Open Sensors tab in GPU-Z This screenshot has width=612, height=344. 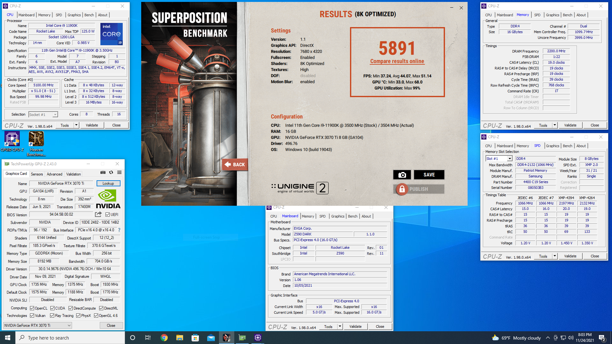point(37,174)
